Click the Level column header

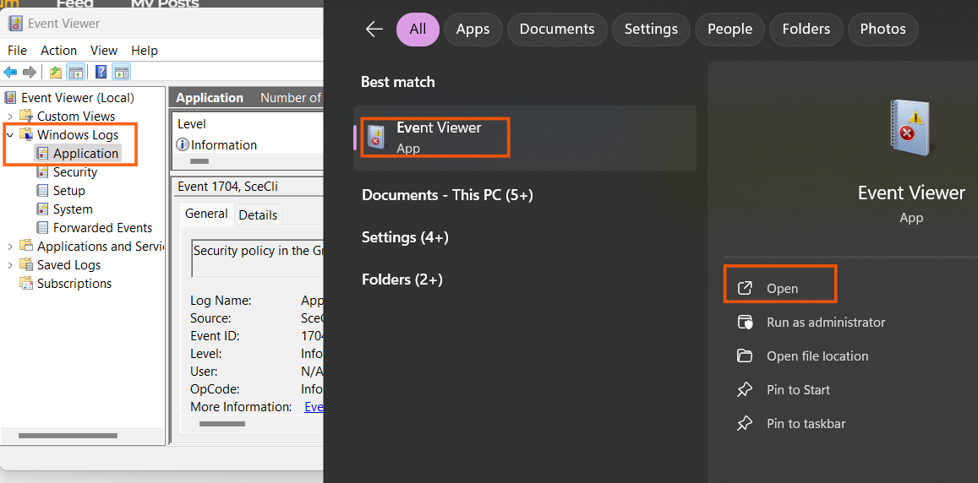tap(192, 124)
